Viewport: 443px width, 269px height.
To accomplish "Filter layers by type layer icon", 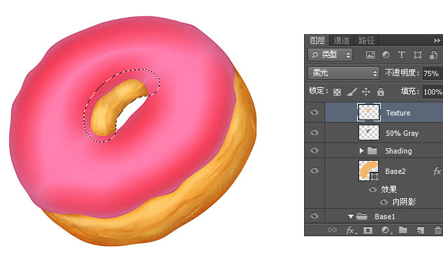I will [402, 54].
